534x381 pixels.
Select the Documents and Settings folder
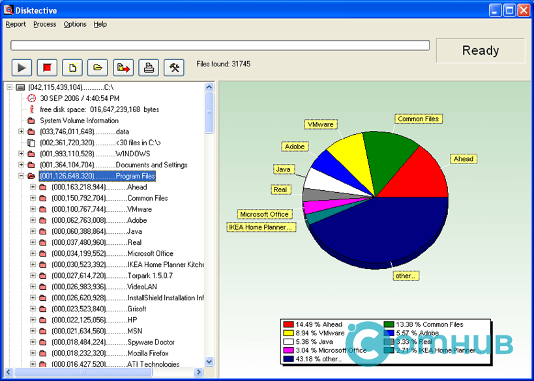coord(151,165)
